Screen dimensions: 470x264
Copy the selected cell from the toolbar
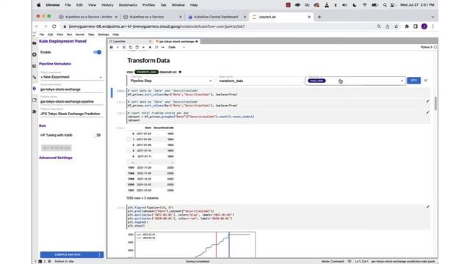pos(131,47)
